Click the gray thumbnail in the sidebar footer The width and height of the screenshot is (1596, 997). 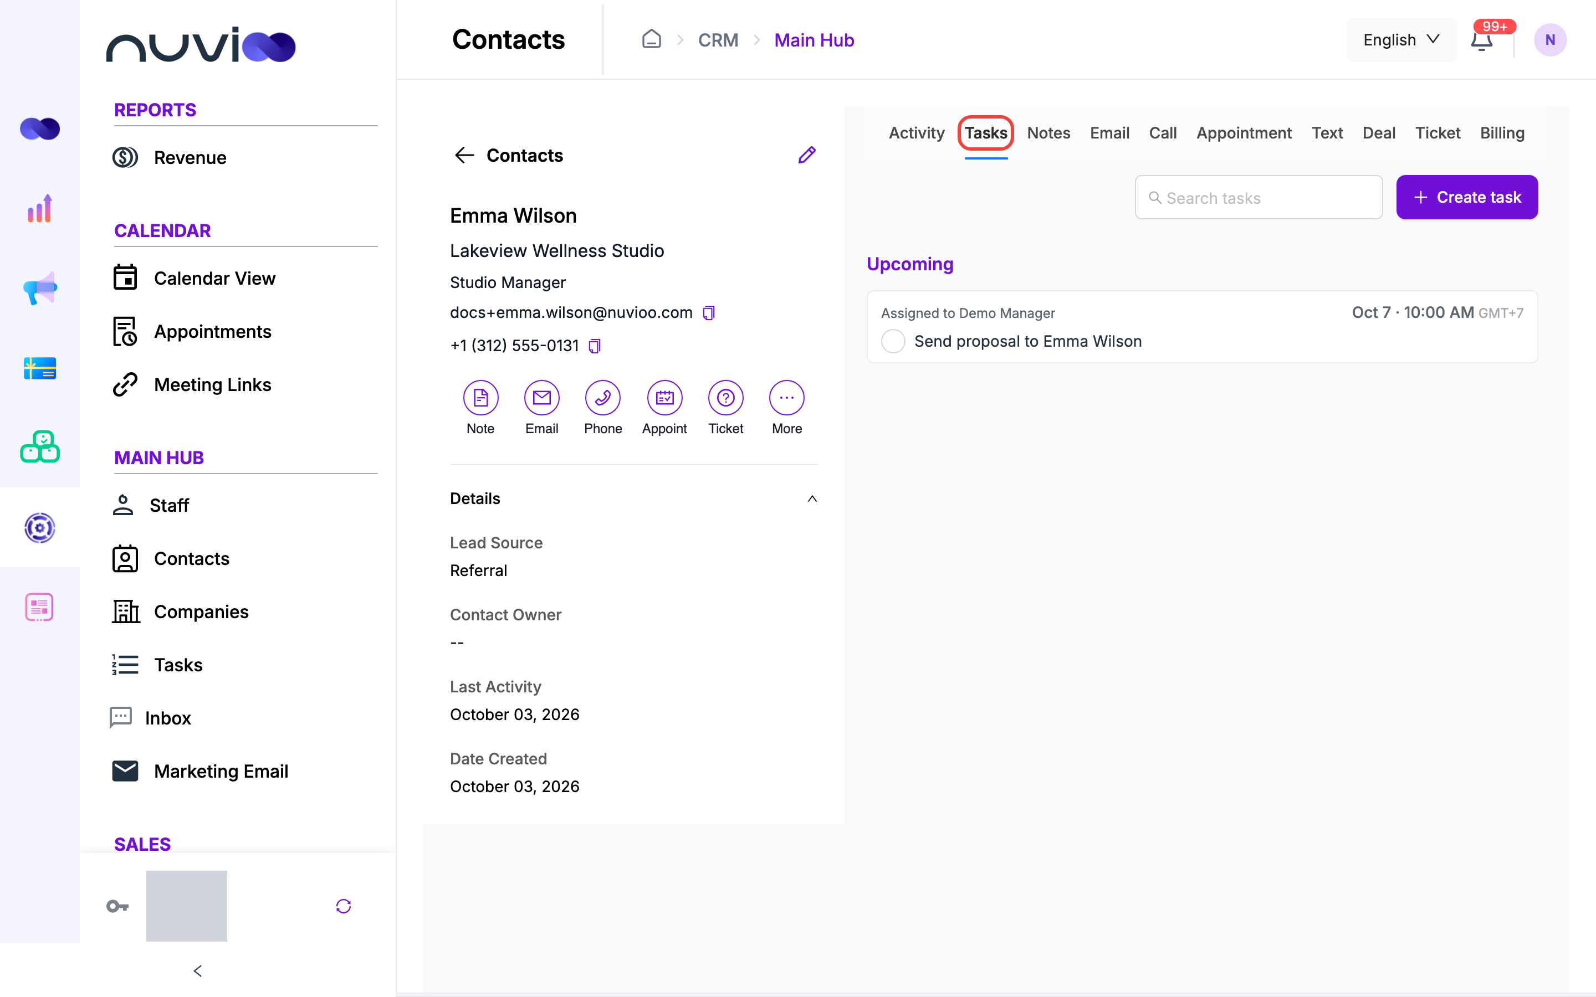point(187,906)
